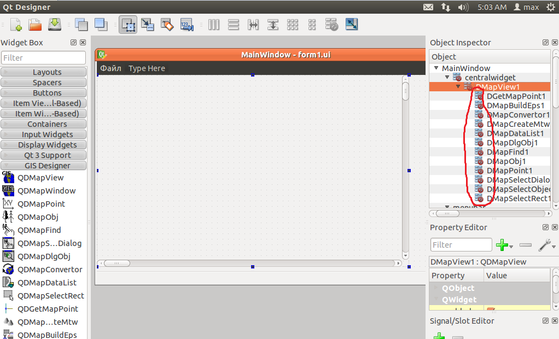
Task: Select the QDMapConvertor widget icon
Action: [x=8, y=270]
